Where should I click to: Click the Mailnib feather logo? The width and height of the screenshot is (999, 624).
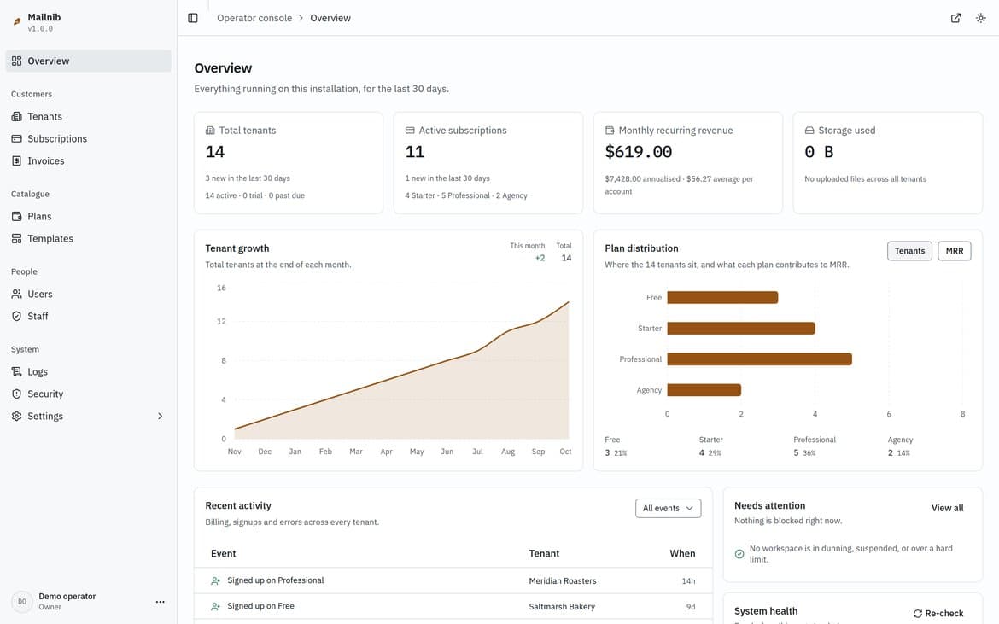tap(17, 21)
